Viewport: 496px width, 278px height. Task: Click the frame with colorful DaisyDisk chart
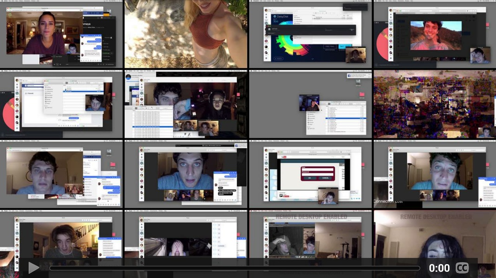(311, 34)
